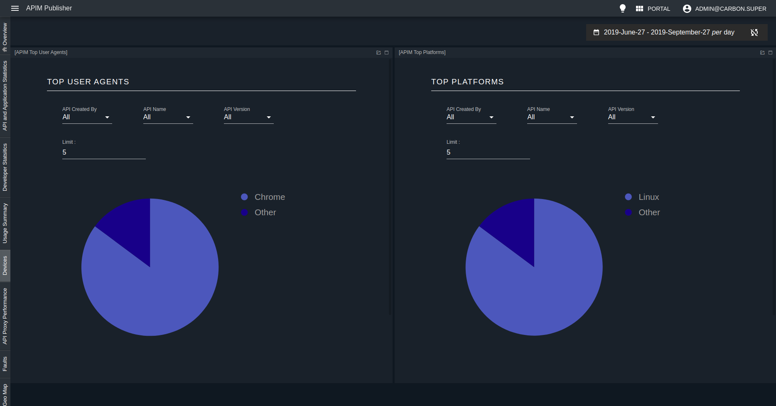Click the back arrow in the left sidebar

(5, 49)
